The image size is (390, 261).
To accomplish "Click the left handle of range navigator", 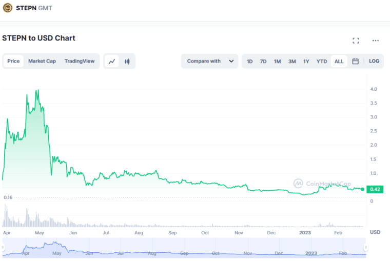I will coord(3,247).
